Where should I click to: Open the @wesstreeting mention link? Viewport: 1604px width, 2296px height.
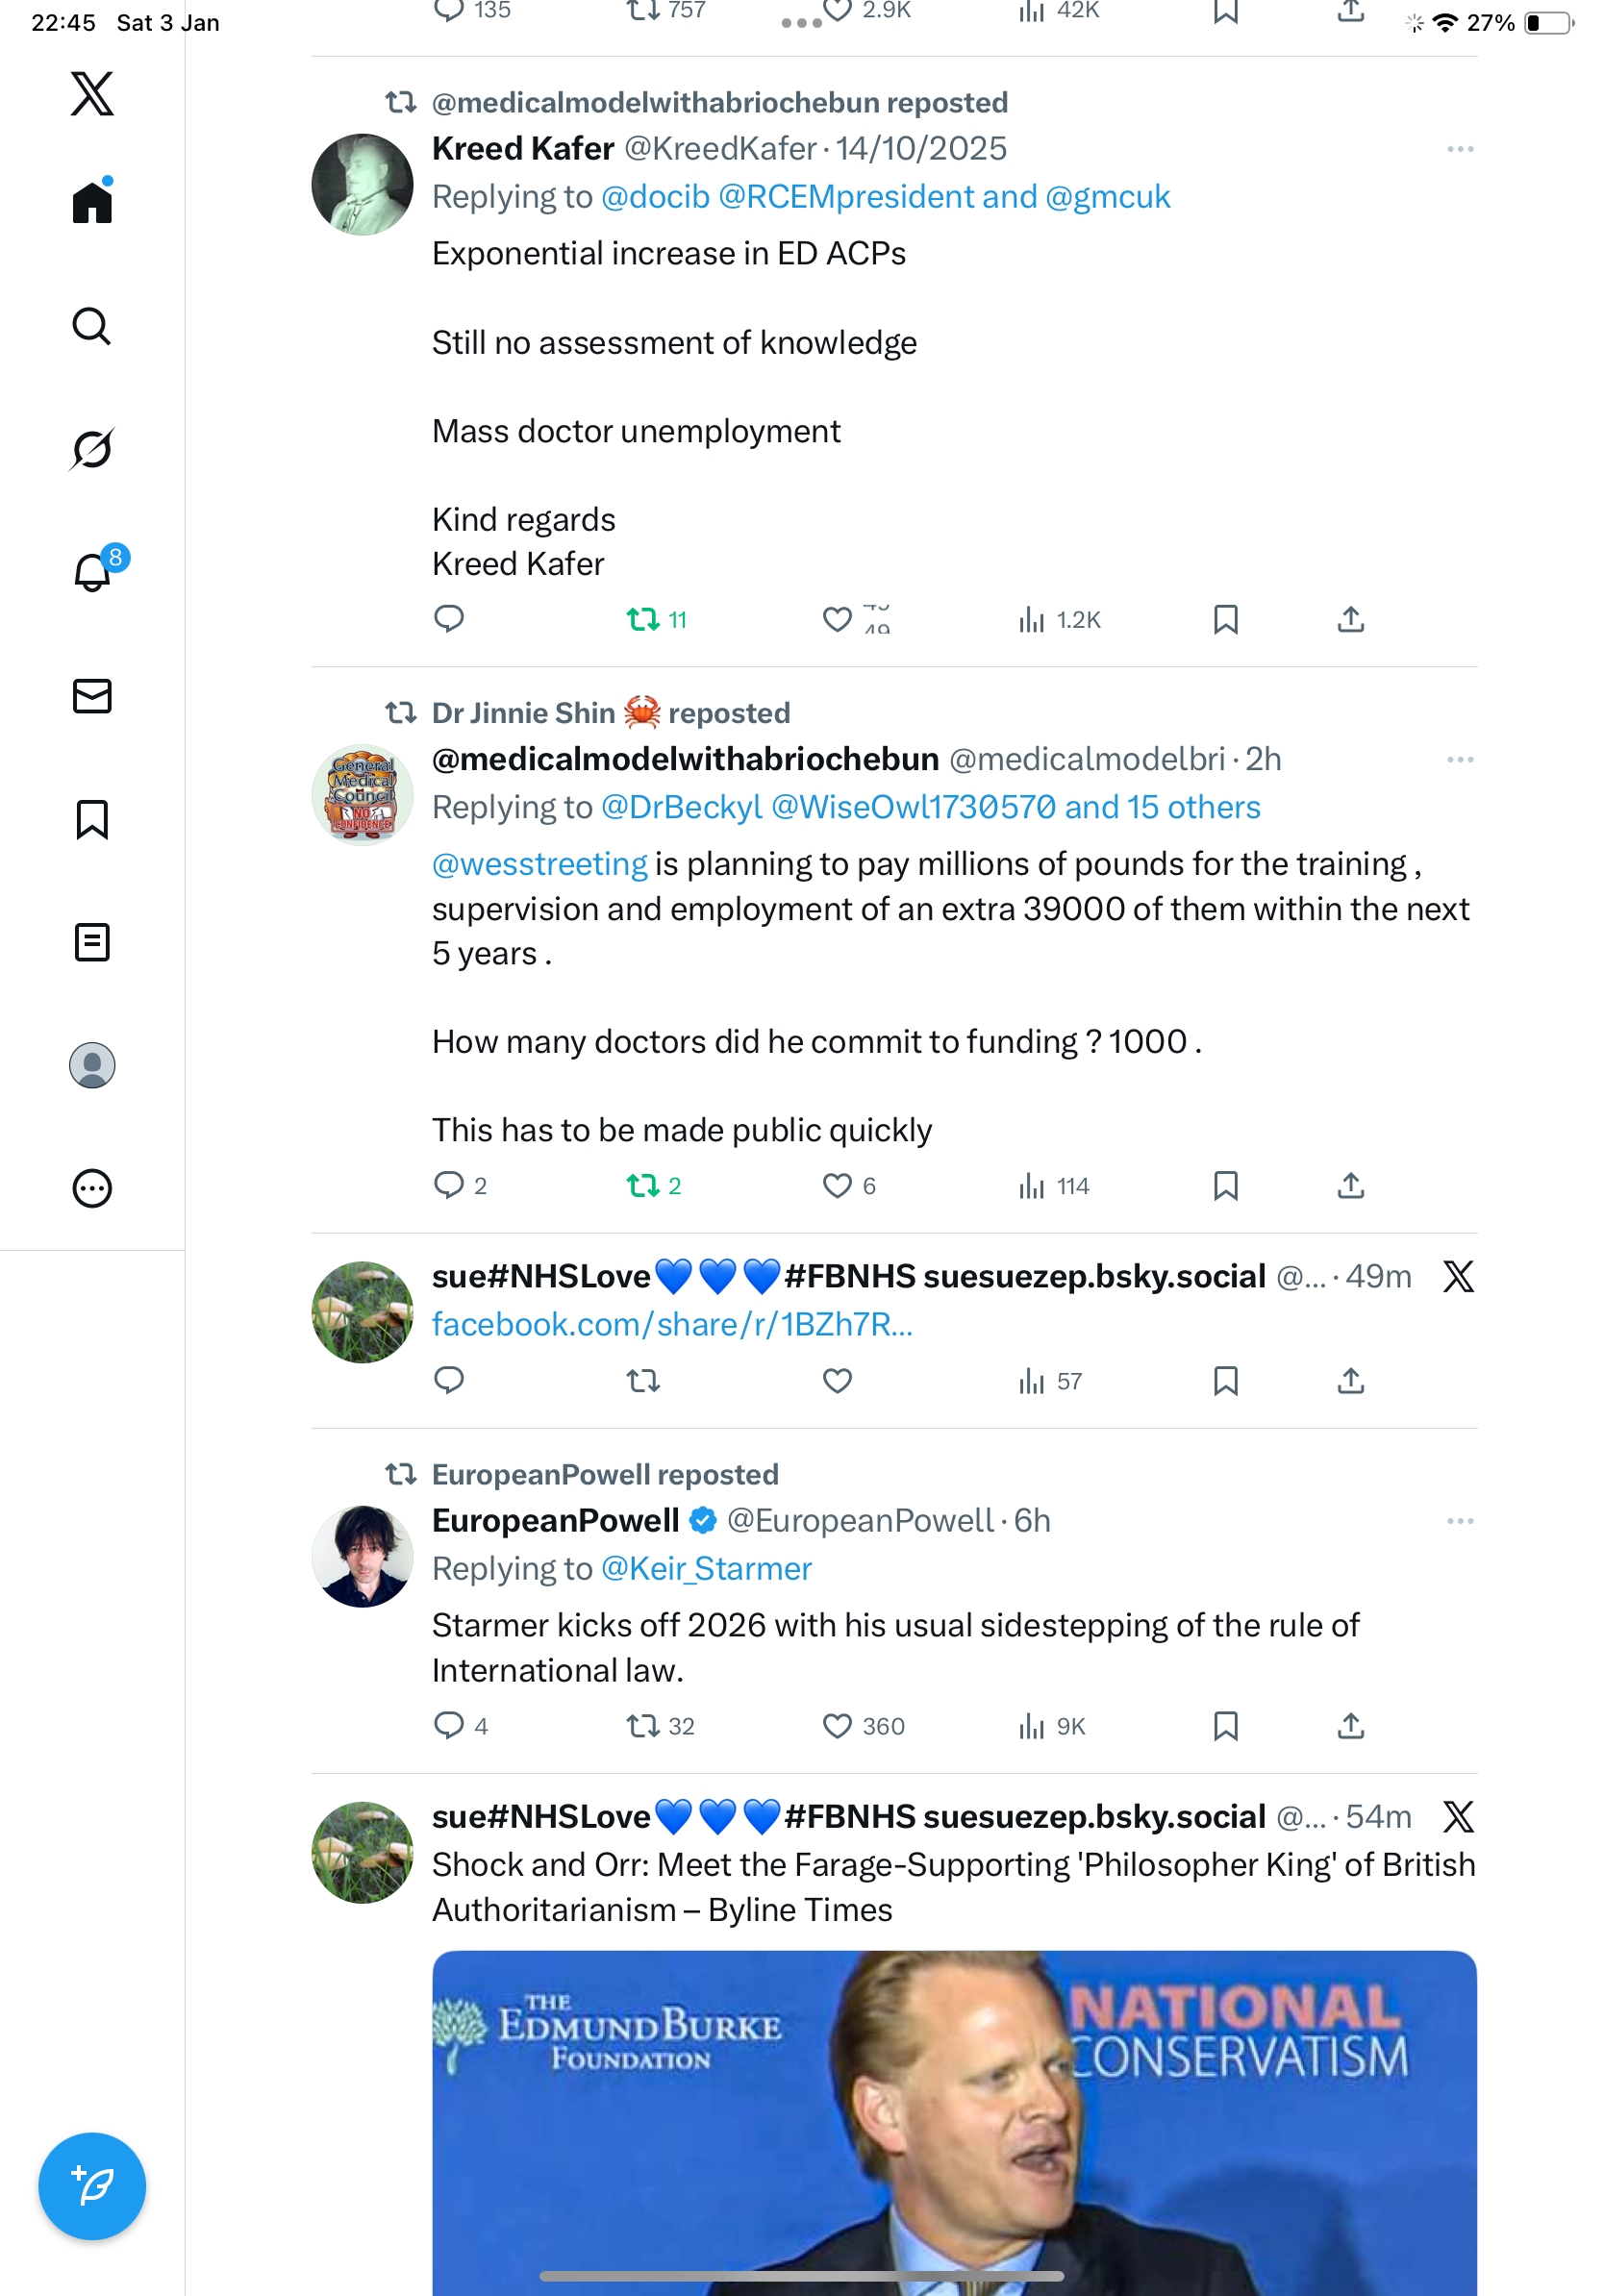pos(539,864)
